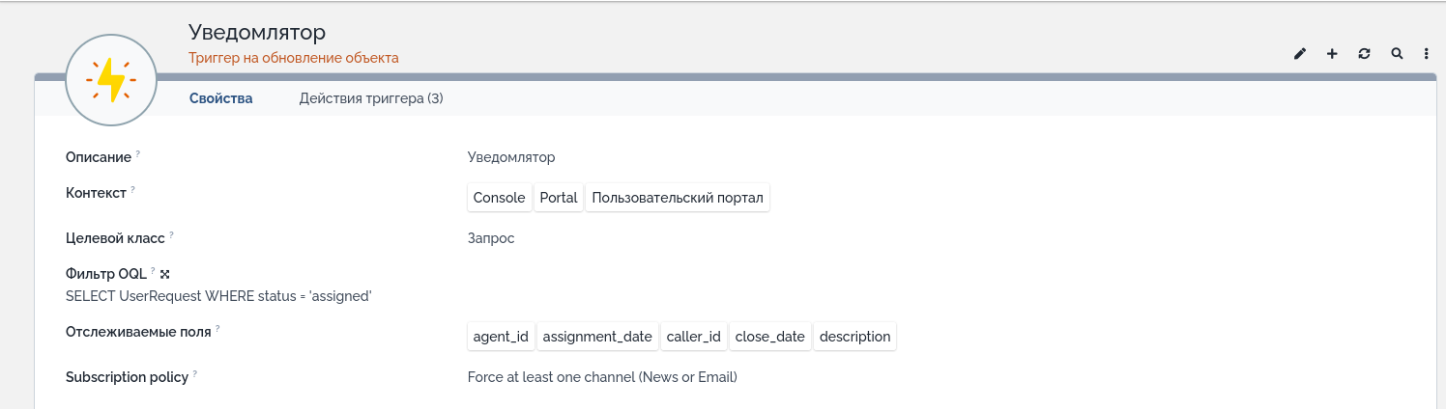This screenshot has width=1446, height=409.
Task: Open search with the magnifier icon
Action: (x=1397, y=54)
